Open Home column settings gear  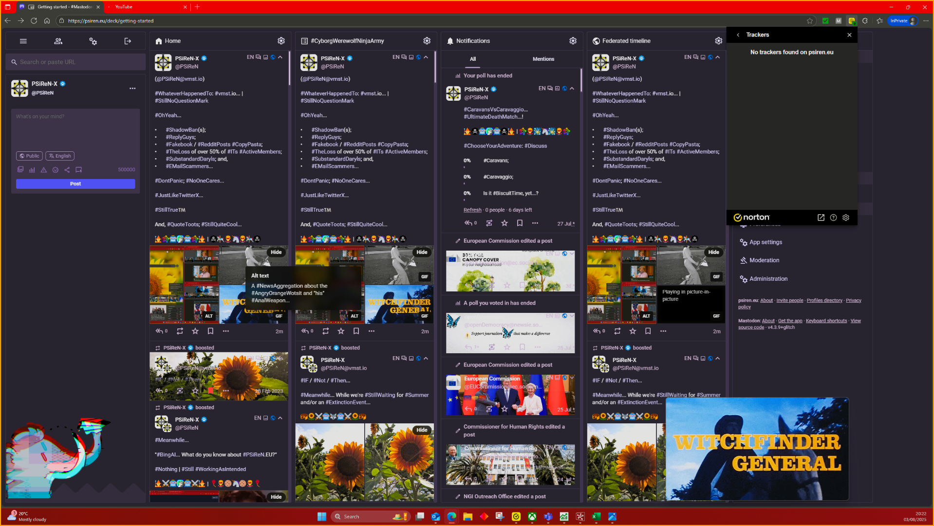281,41
